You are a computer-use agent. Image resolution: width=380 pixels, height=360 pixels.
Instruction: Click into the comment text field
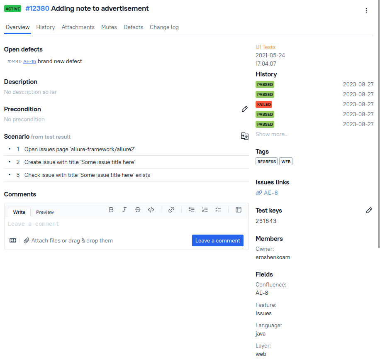[124, 224]
